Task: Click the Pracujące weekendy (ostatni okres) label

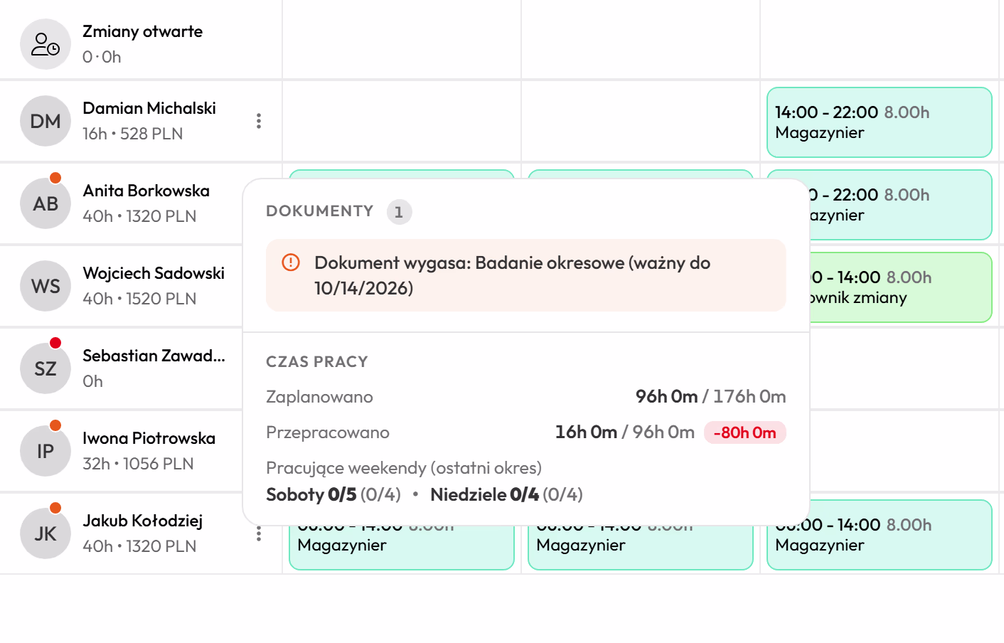Action: pyautogui.click(x=403, y=468)
